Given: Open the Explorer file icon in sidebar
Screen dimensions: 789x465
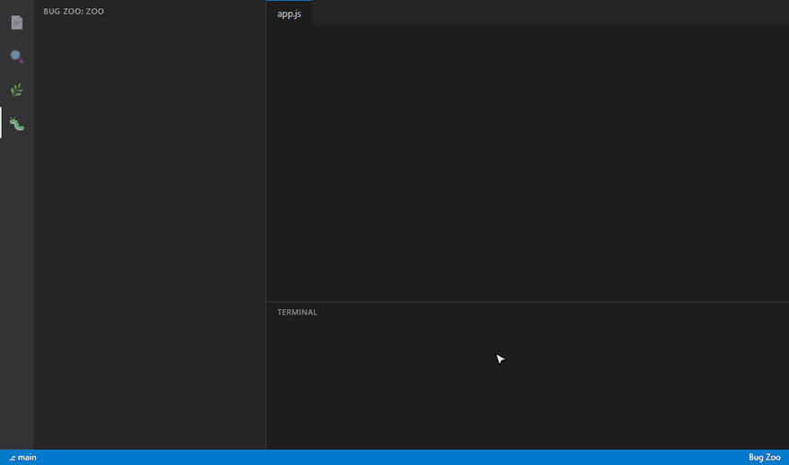Looking at the screenshot, I should (x=17, y=22).
